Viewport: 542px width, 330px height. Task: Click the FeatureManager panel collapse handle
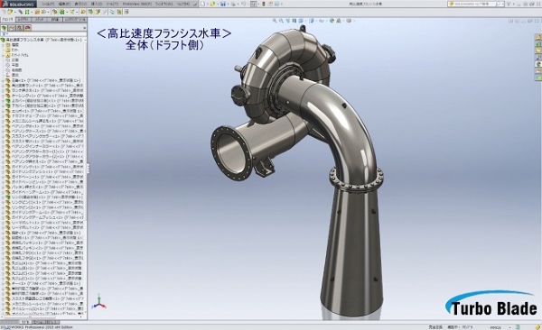pos(89,169)
